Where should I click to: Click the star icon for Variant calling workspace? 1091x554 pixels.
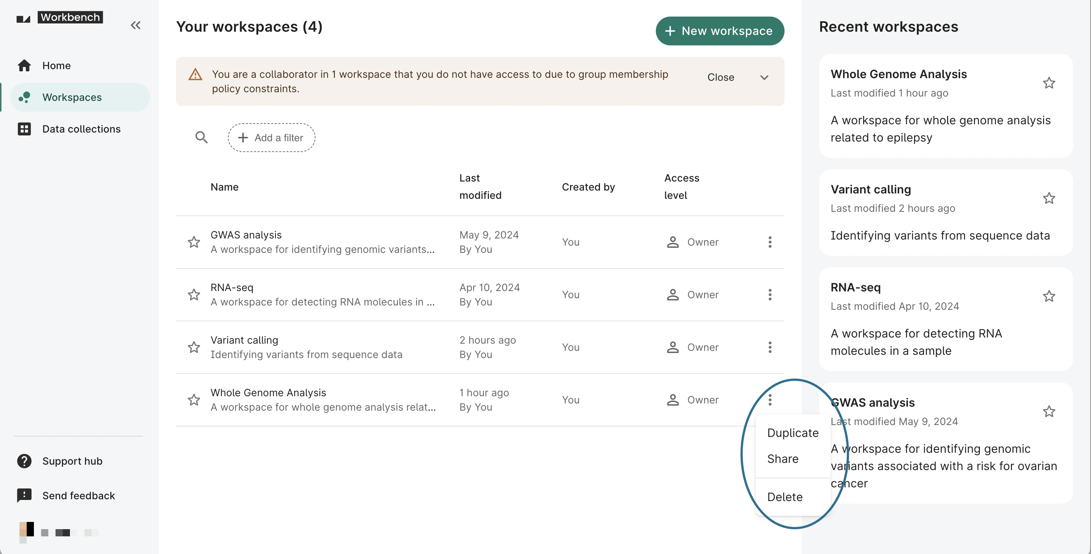click(x=194, y=346)
